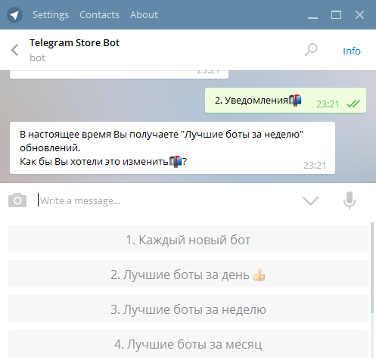Choose "1. Каждый новый бот" option
The width and height of the screenshot is (376, 363).
[188, 239]
